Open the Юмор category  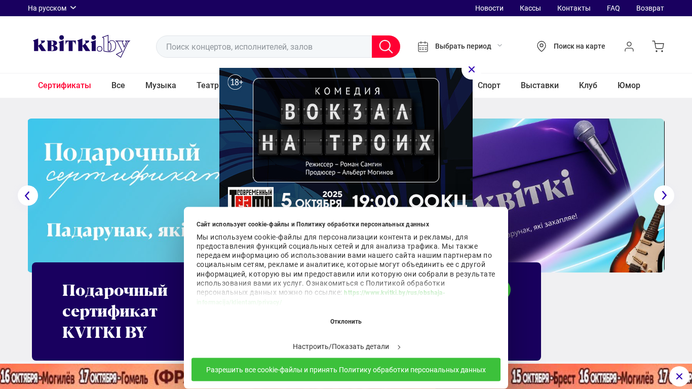point(629,85)
